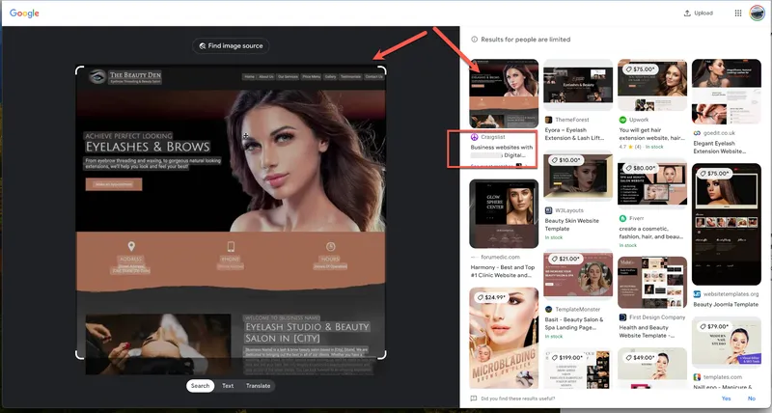Open the Beauty Skin Website Template link

tap(571, 225)
